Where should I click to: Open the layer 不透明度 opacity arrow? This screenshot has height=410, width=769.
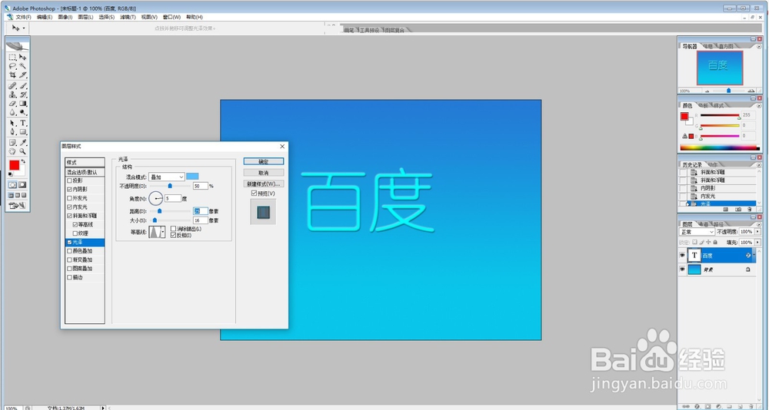pyautogui.click(x=757, y=232)
